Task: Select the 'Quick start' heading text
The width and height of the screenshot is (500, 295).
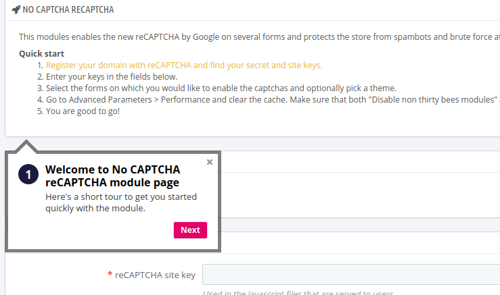Action: pos(41,53)
